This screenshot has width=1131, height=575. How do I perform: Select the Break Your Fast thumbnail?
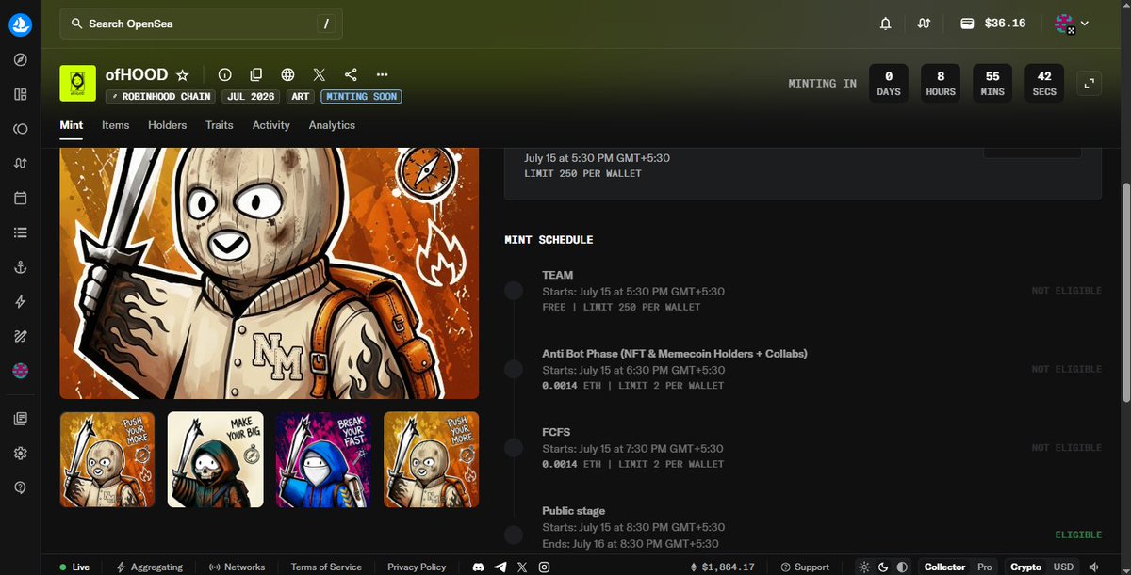tap(323, 459)
